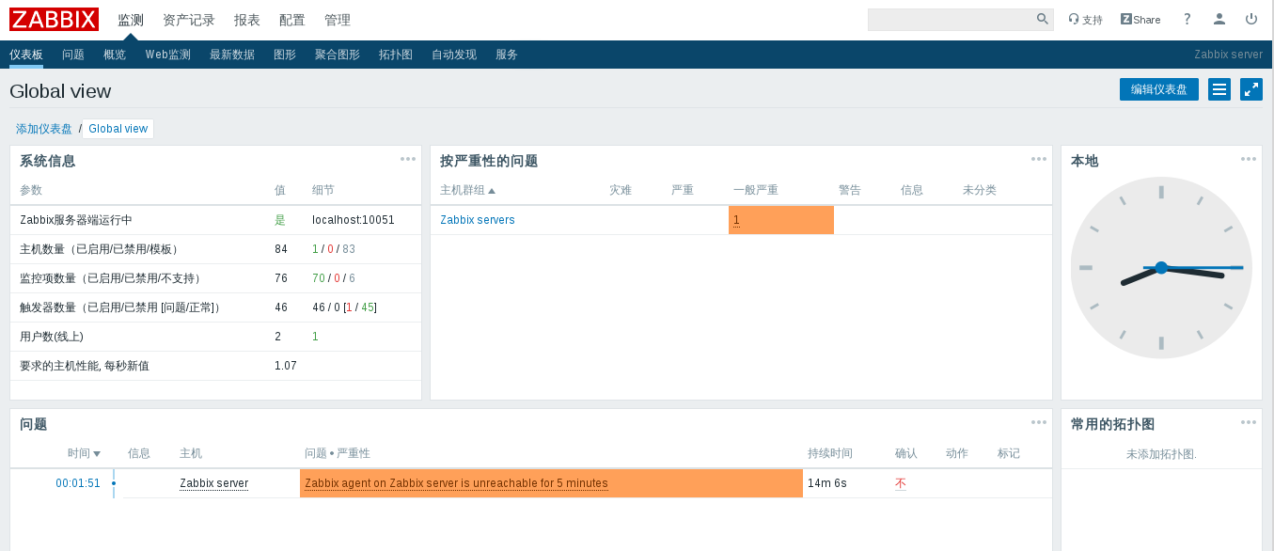The height and width of the screenshot is (551, 1274).
Task: Open the 00:01:51 problem time link
Action: (78, 483)
